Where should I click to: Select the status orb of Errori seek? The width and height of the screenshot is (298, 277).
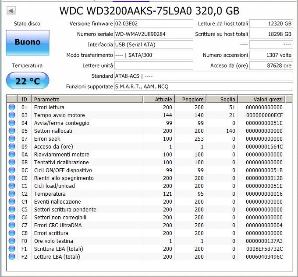(12, 138)
